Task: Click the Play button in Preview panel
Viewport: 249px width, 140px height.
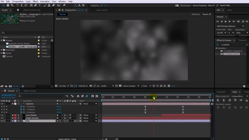Action: tap(225, 22)
